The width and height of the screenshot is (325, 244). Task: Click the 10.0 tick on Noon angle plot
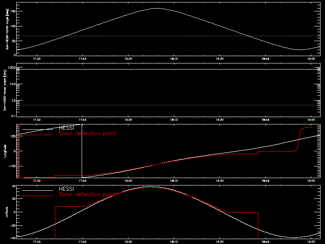(x=12, y=84)
